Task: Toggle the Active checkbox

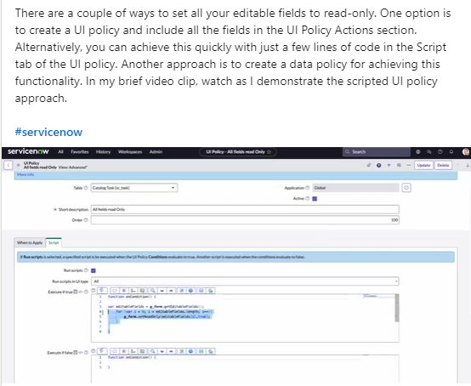Action: point(315,199)
